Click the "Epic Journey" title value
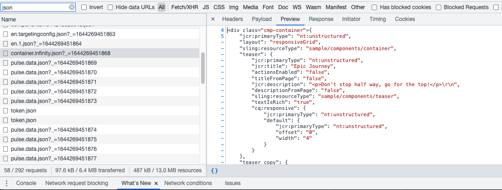The width and height of the screenshot is (502, 190). point(312,66)
